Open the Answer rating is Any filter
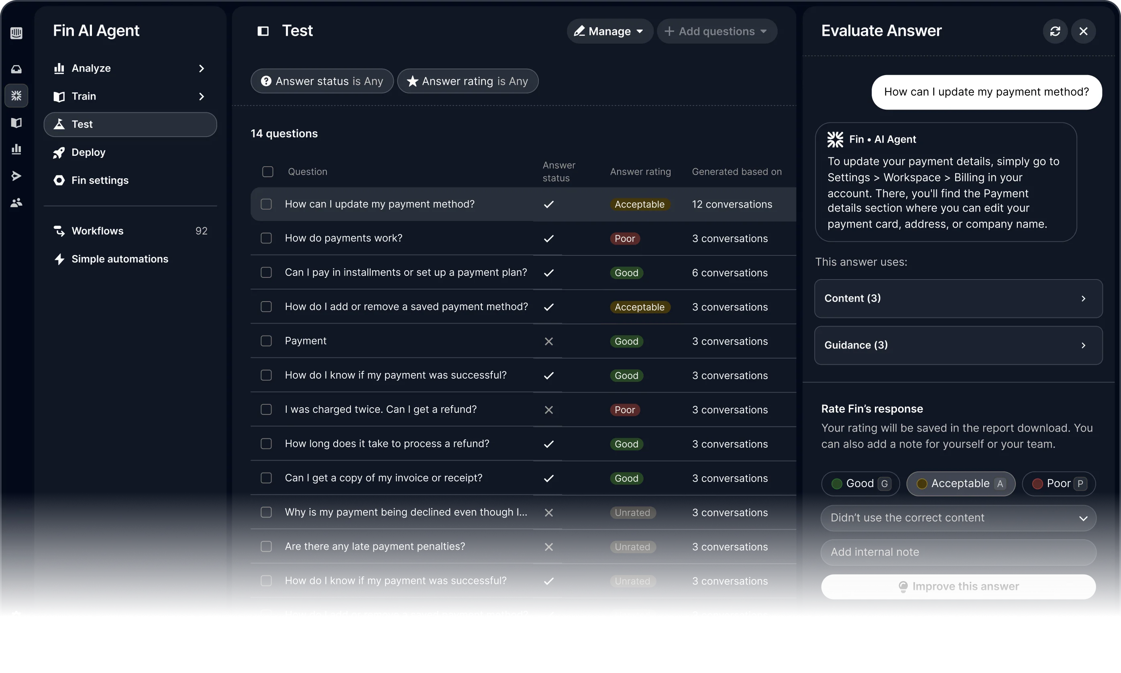1121x673 pixels. tap(467, 81)
